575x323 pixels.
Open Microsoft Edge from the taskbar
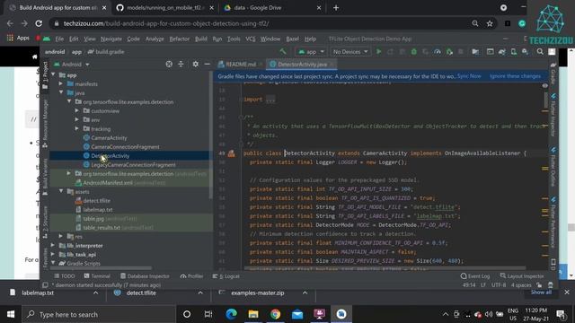pos(231,314)
